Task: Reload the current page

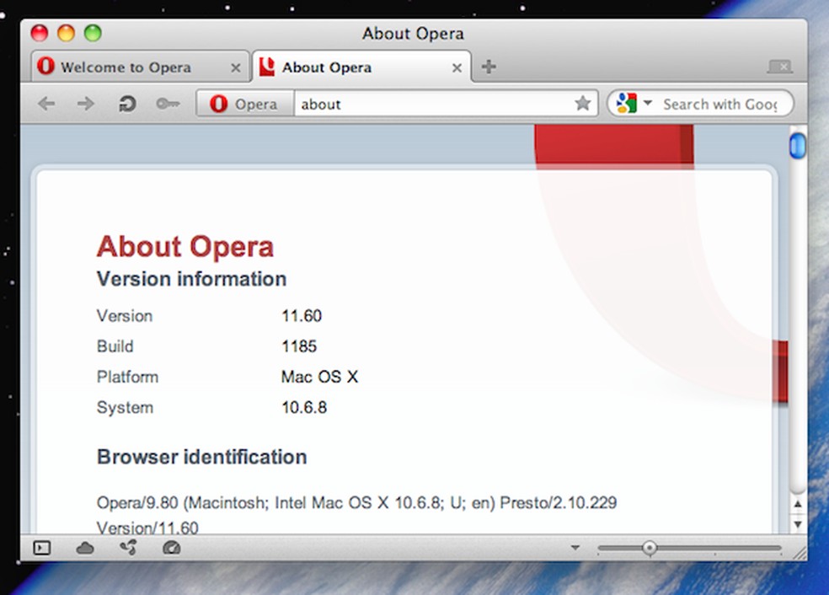Action: pos(127,104)
